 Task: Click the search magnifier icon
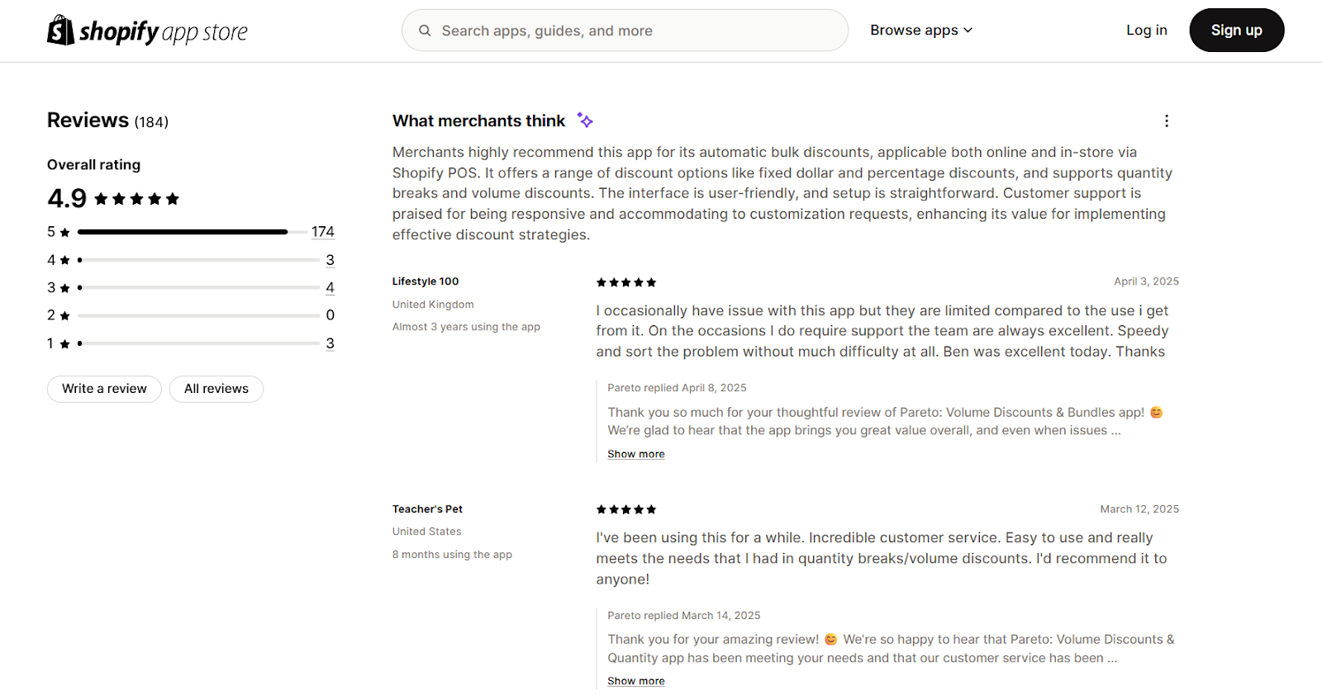click(x=425, y=31)
